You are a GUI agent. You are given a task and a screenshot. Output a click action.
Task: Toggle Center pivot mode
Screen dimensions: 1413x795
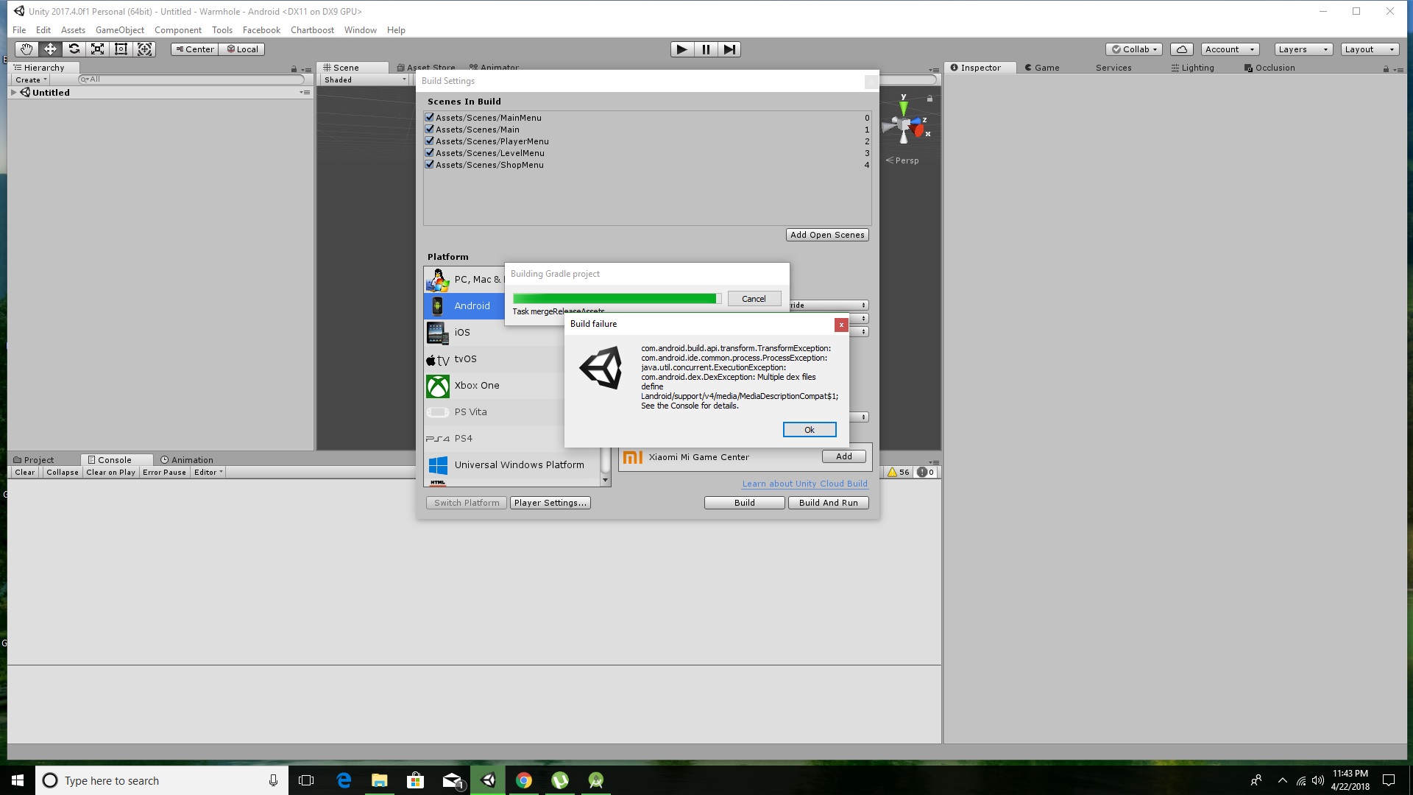click(195, 49)
